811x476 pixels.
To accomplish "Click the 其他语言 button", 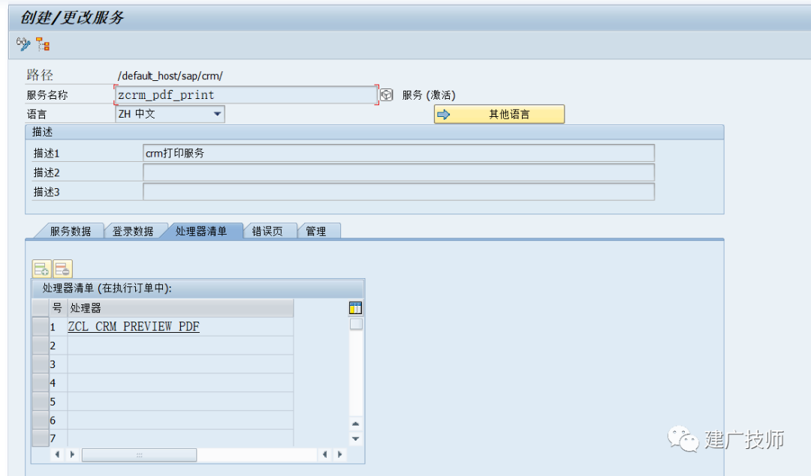I will click(x=499, y=114).
